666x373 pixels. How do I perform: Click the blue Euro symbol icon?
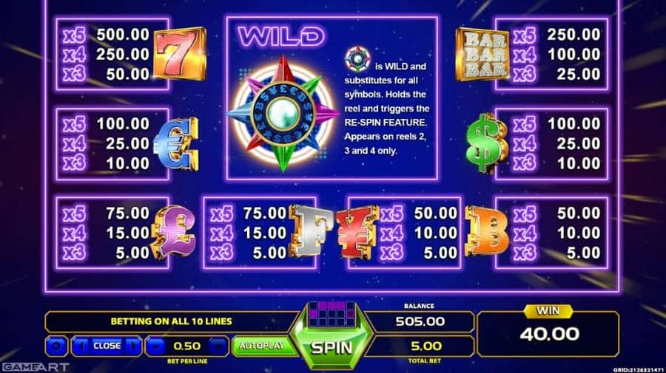tap(176, 144)
